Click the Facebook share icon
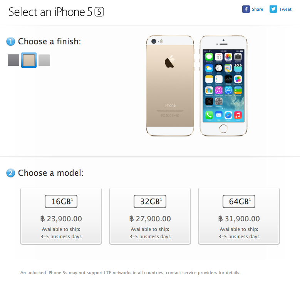This screenshot has width=300, height=283. 246,9
